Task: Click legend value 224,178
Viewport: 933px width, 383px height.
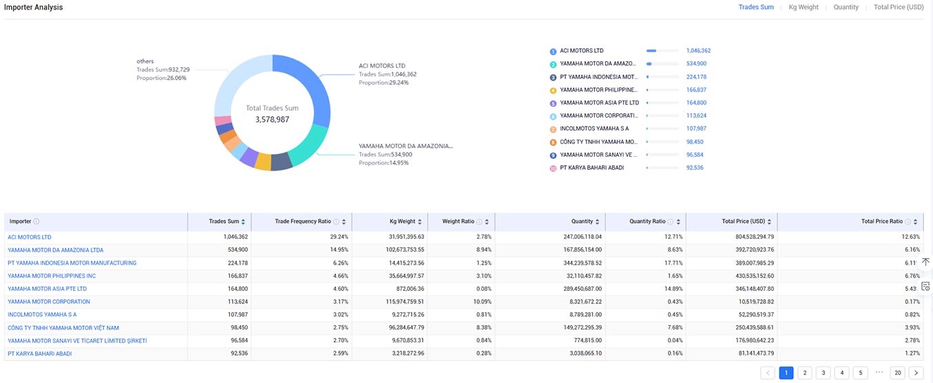Action: (696, 77)
